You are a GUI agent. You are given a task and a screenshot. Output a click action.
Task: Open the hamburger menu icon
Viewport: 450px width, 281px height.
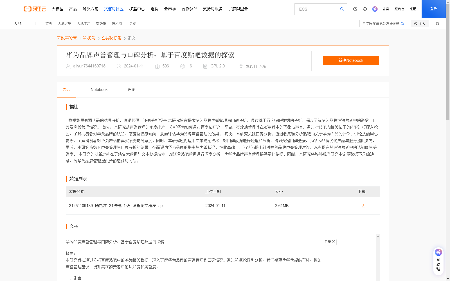(x=9, y=9)
